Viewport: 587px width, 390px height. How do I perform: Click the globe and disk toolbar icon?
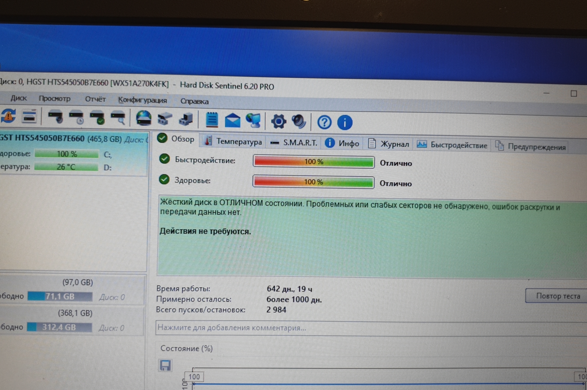tap(143, 118)
